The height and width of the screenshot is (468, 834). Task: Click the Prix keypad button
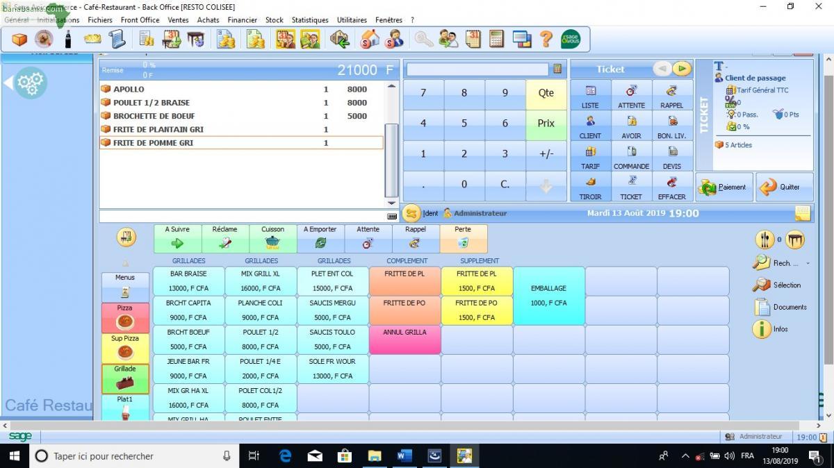[546, 124]
